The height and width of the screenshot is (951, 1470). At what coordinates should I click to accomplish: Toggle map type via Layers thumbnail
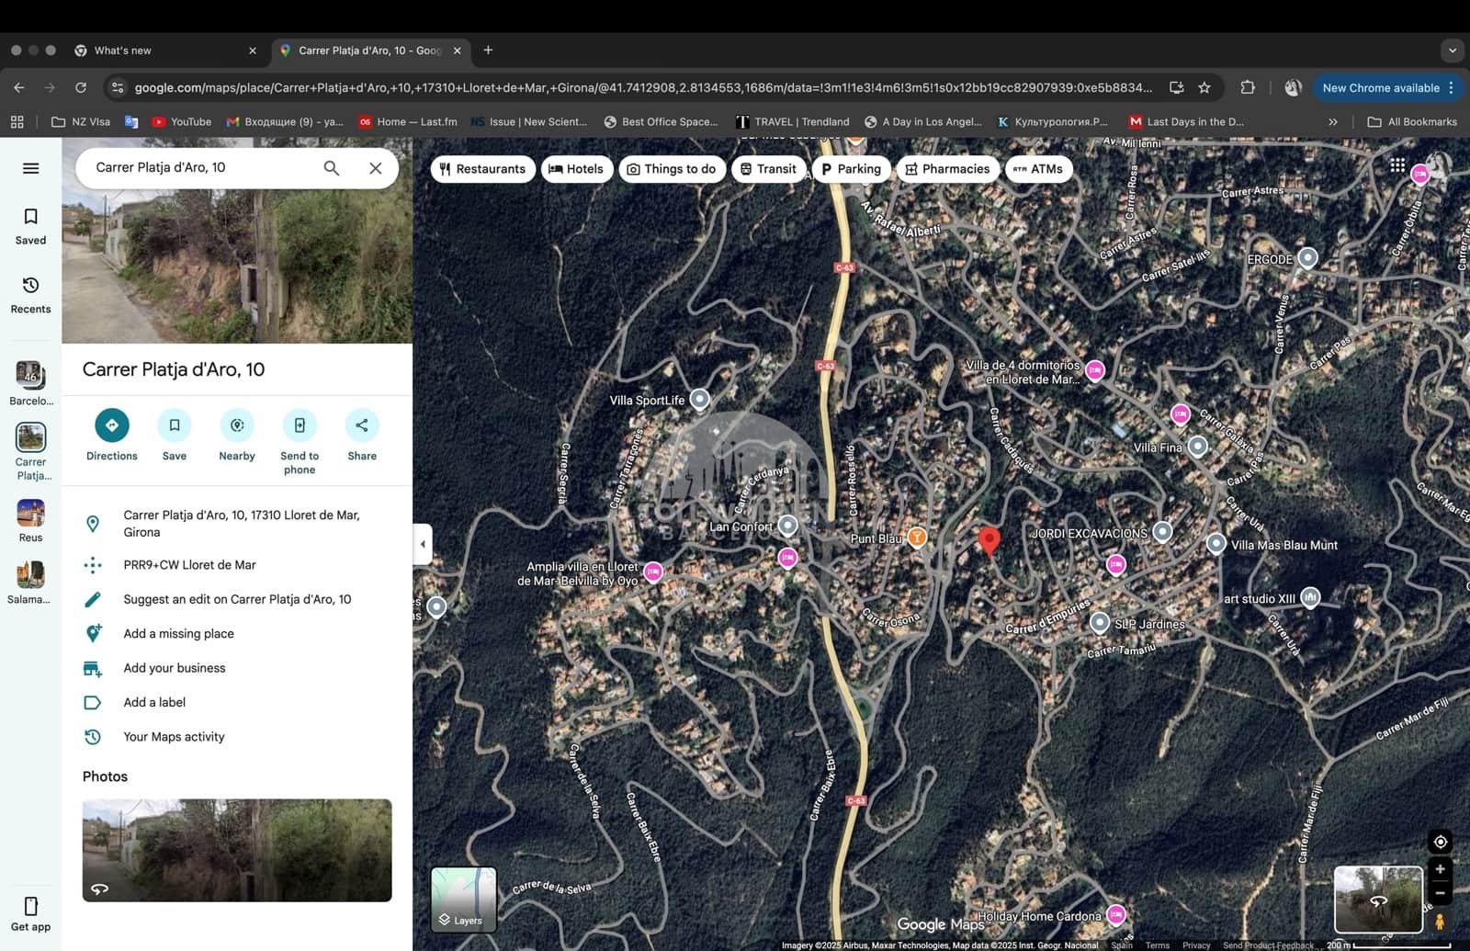click(x=464, y=899)
